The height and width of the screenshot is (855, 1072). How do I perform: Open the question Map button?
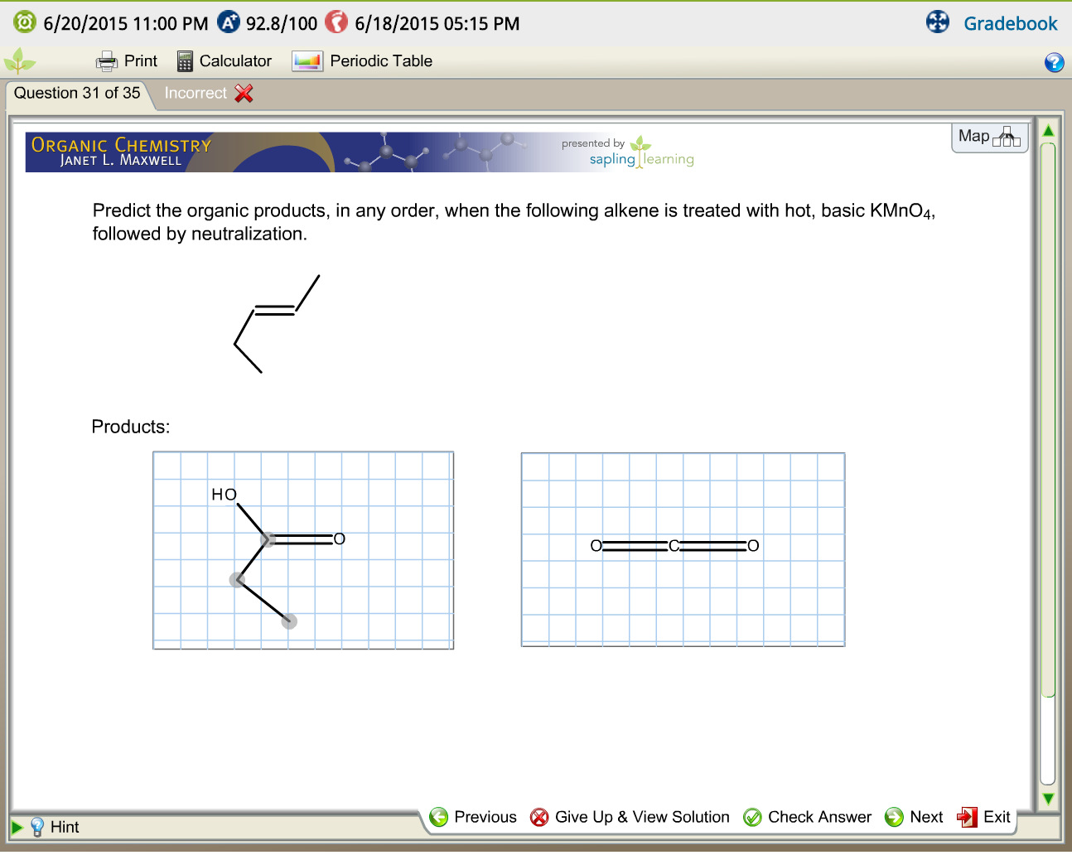click(989, 137)
